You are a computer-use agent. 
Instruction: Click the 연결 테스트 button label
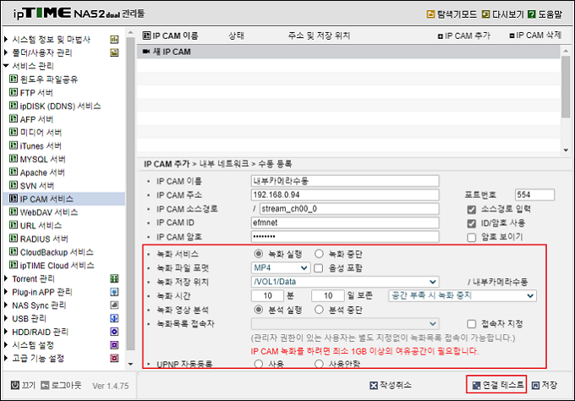503,385
